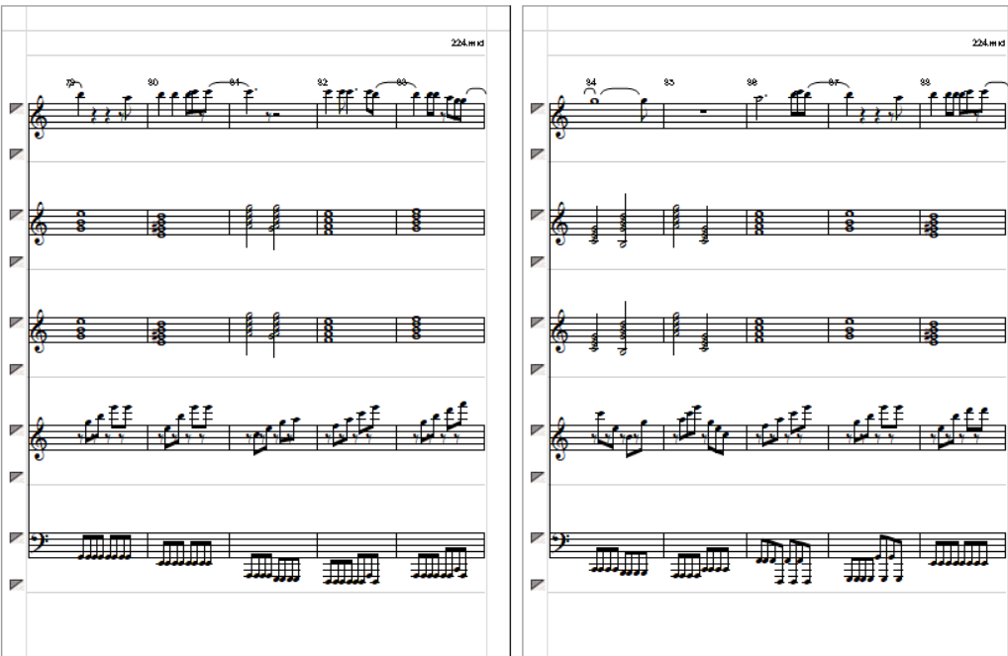1008x656 pixels.
Task: Select measure number 85 on the right page
Action: [x=669, y=82]
